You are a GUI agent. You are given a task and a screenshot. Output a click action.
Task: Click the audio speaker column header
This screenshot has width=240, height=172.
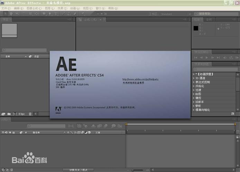click(6, 132)
